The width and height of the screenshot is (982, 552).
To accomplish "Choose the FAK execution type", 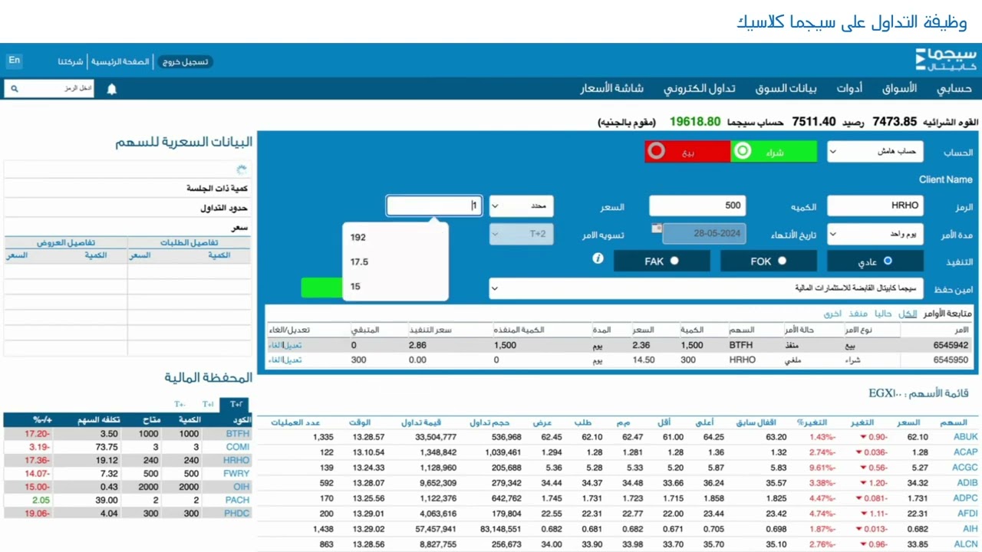I will click(662, 261).
